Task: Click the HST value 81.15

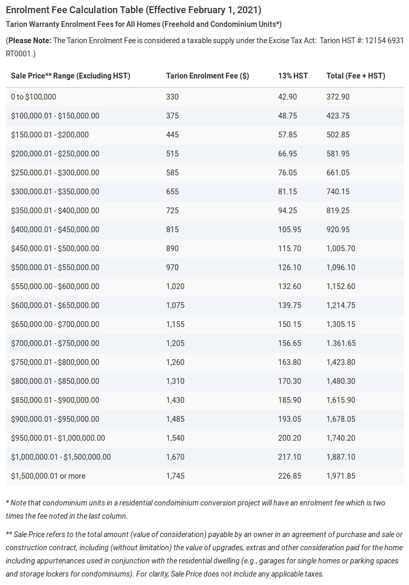Action: pyautogui.click(x=288, y=192)
